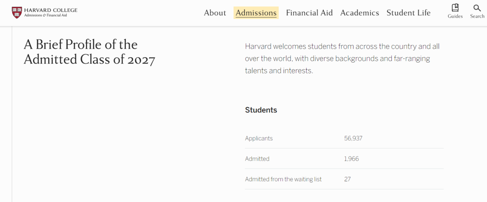Click the Admitted from the waiting list label

tap(283, 180)
